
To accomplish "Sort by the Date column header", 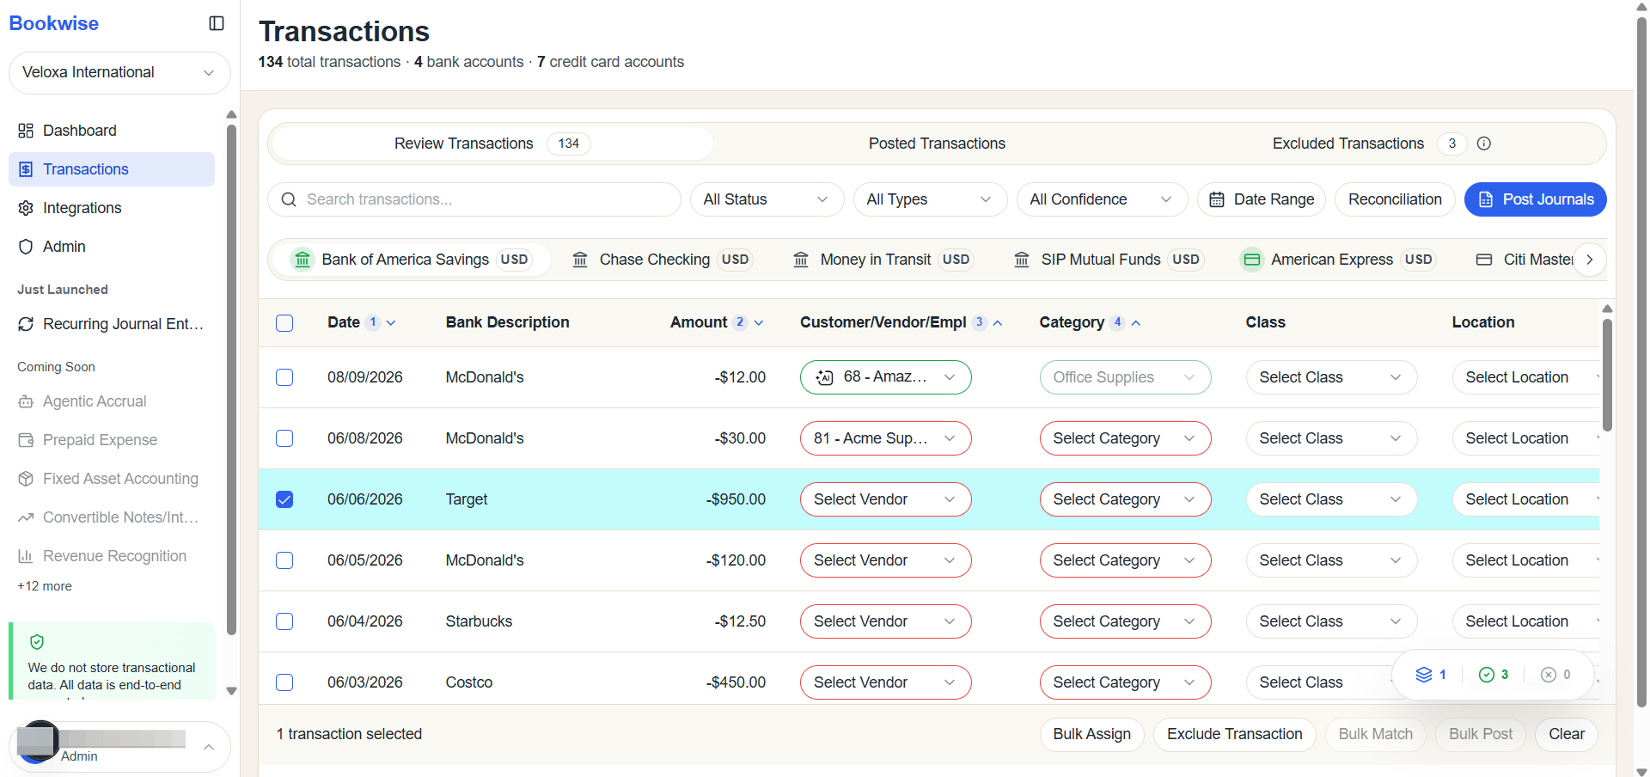I will click(361, 323).
